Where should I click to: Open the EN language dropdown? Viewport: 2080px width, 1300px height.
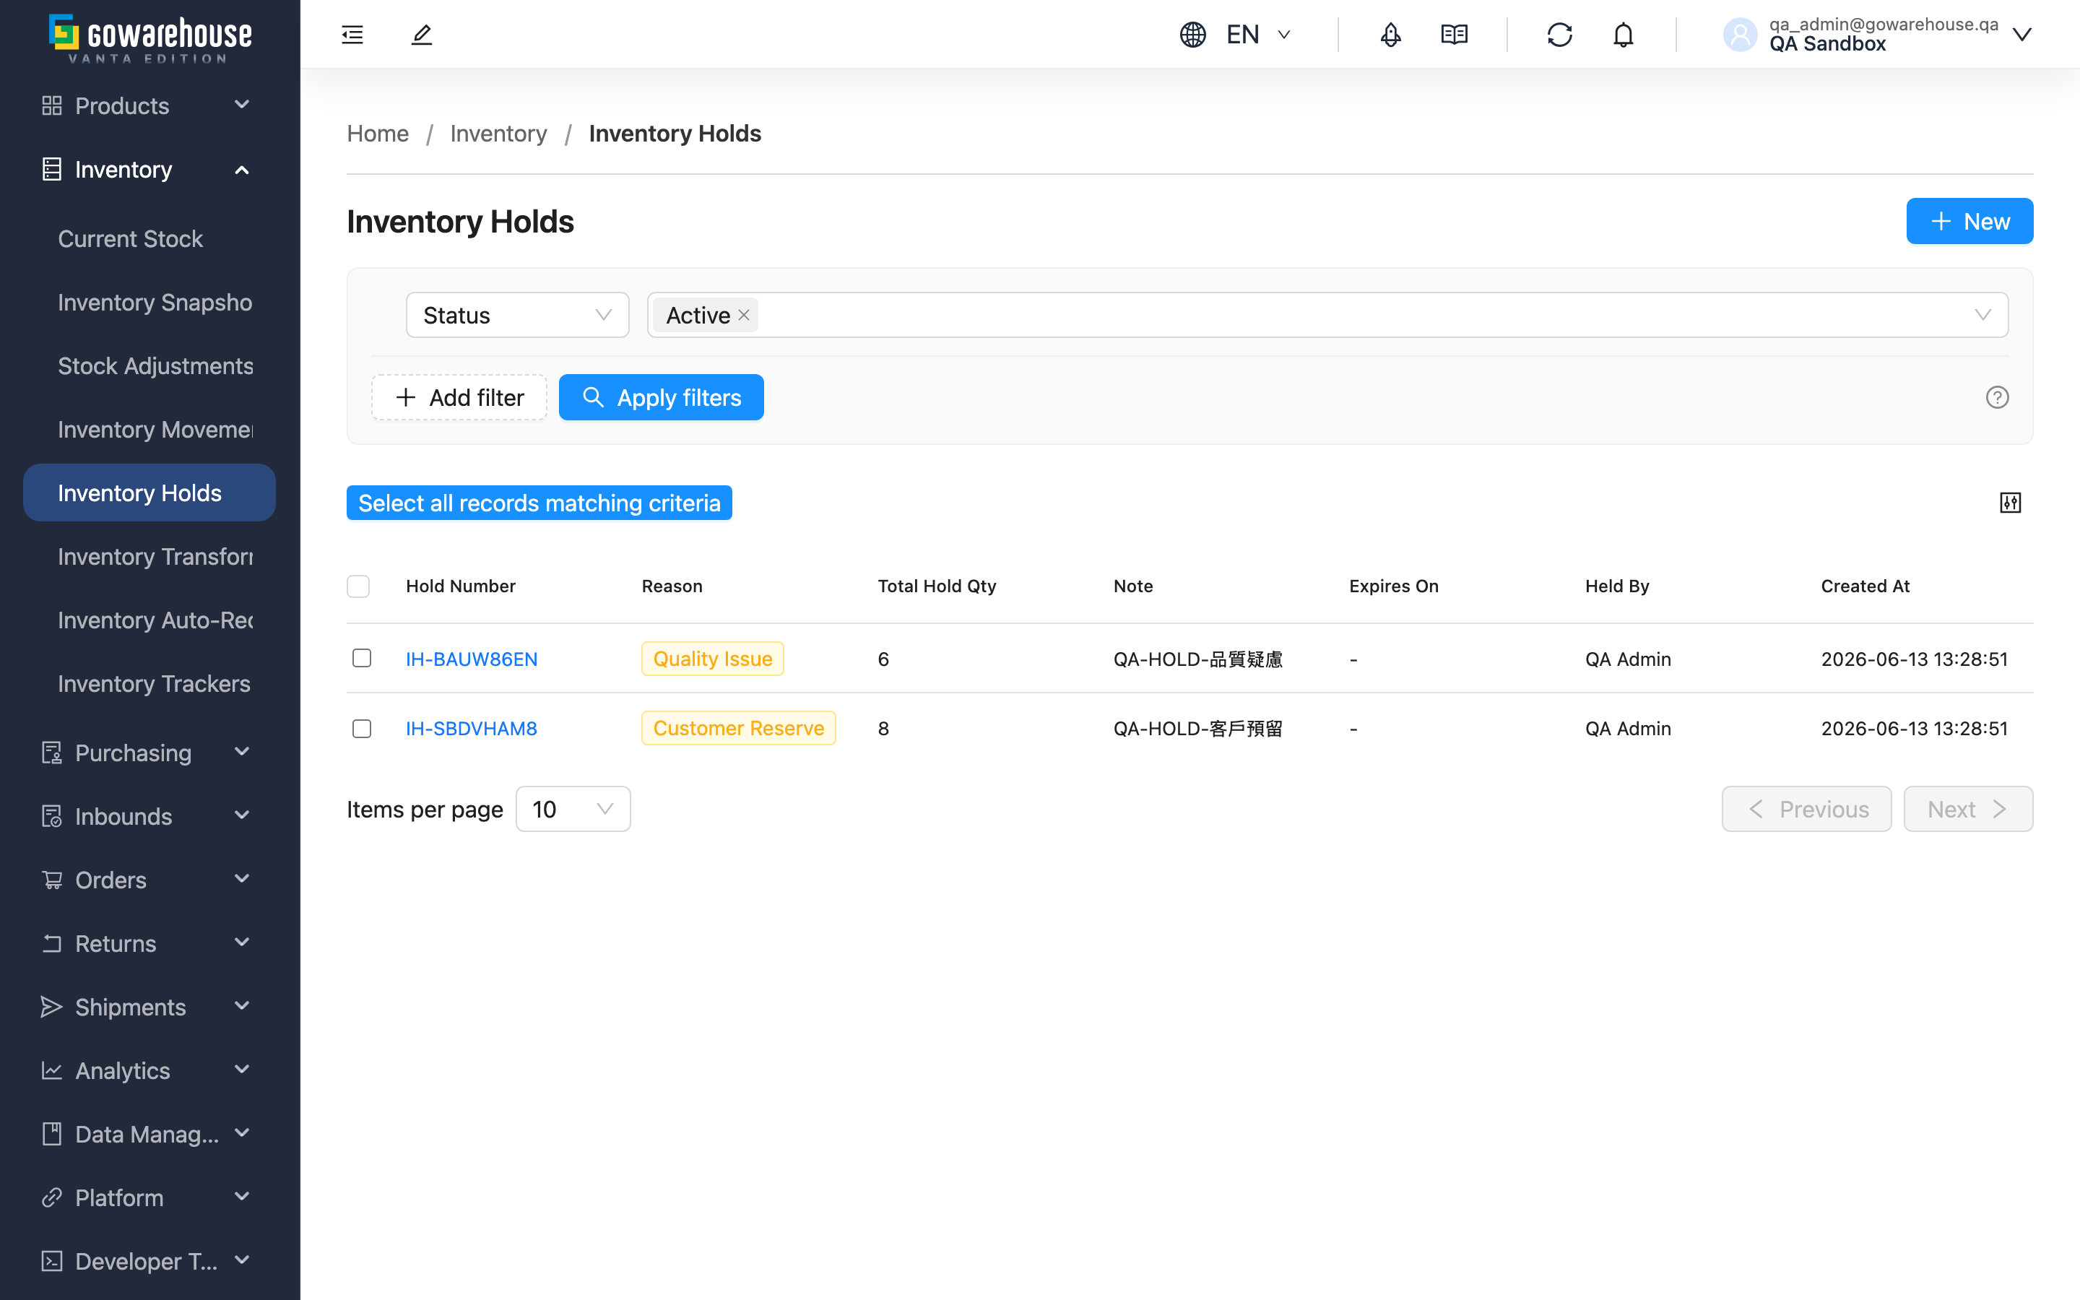[x=1258, y=35]
